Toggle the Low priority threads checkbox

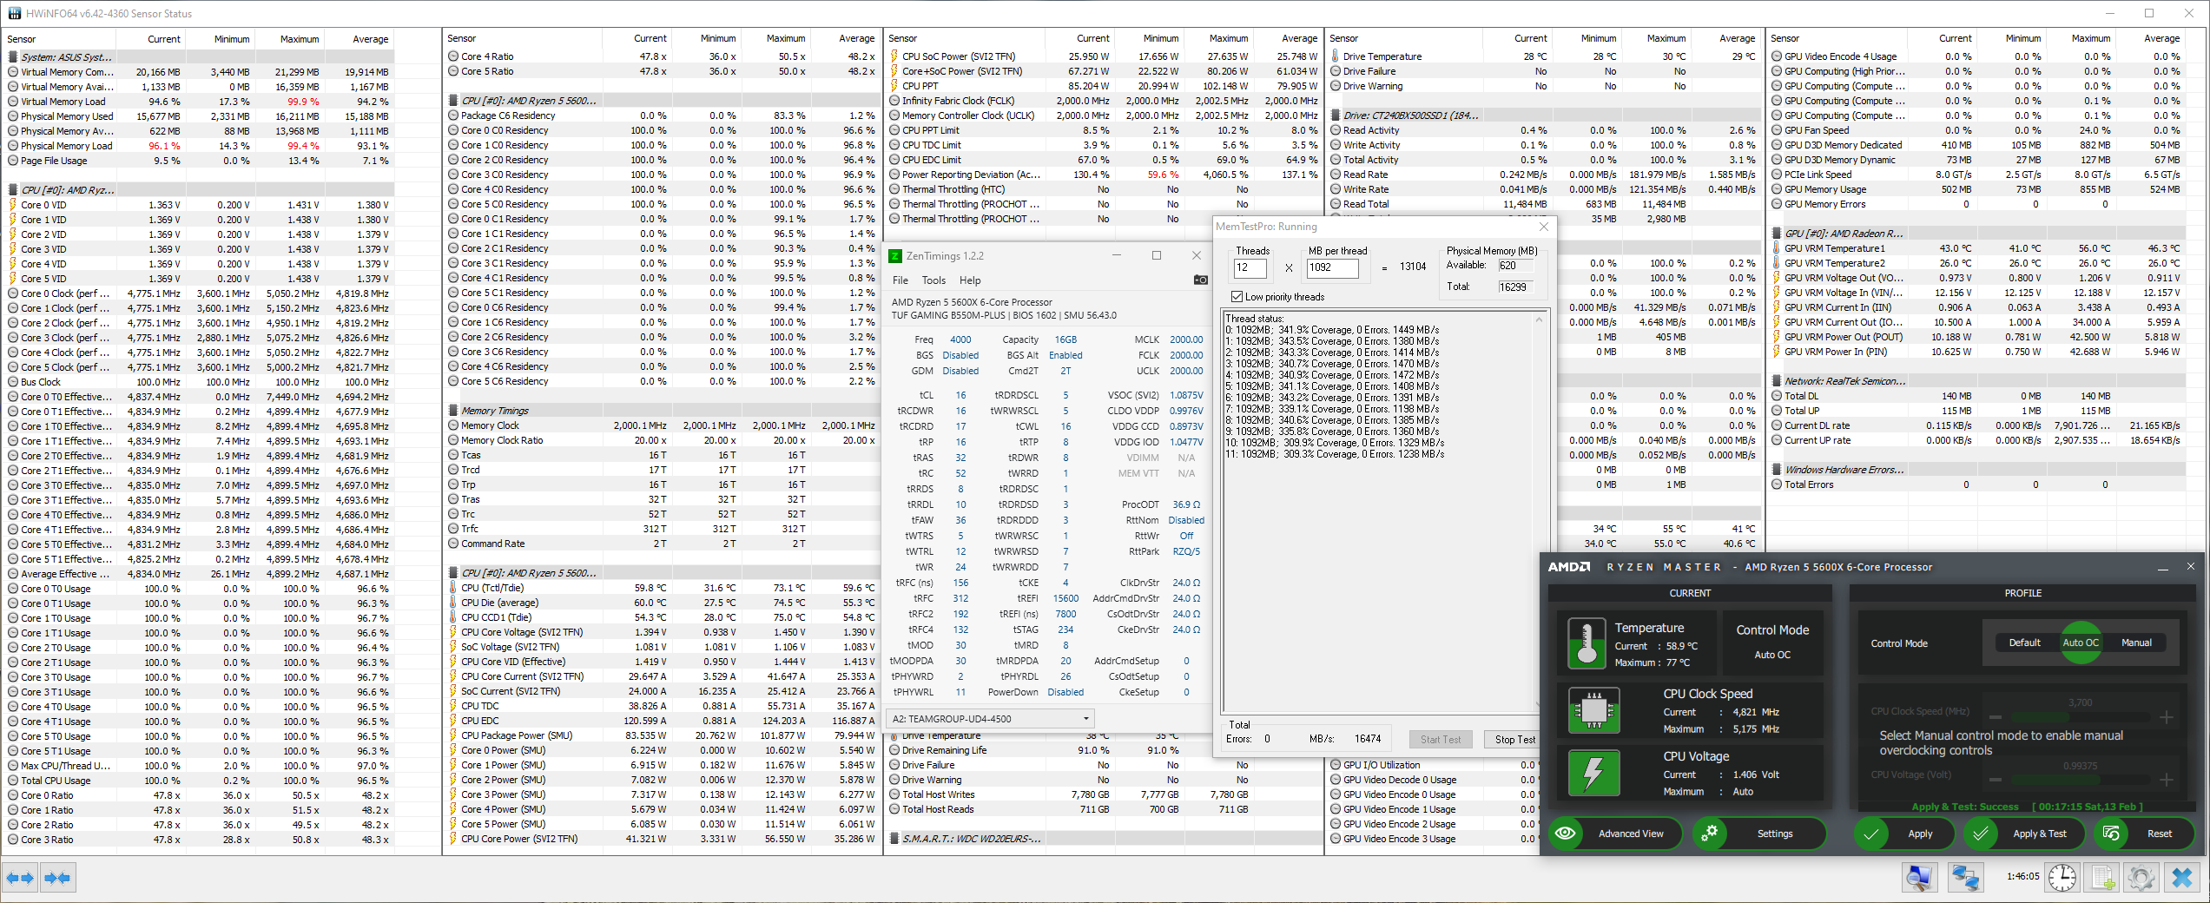tap(1237, 297)
